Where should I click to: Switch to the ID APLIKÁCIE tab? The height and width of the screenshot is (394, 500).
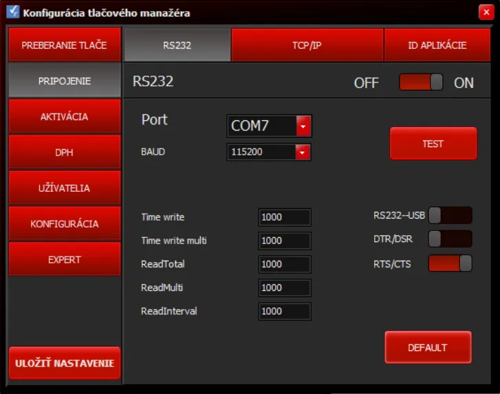click(x=437, y=45)
